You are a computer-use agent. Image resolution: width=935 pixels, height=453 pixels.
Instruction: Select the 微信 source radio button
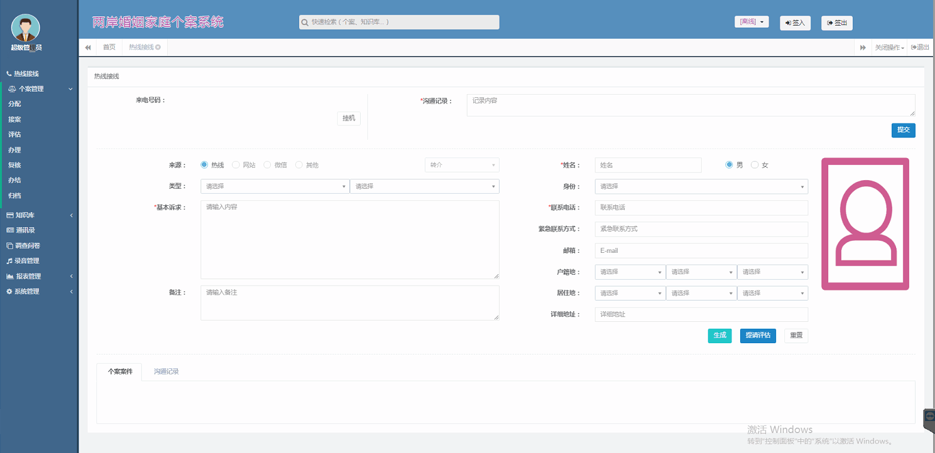point(268,165)
